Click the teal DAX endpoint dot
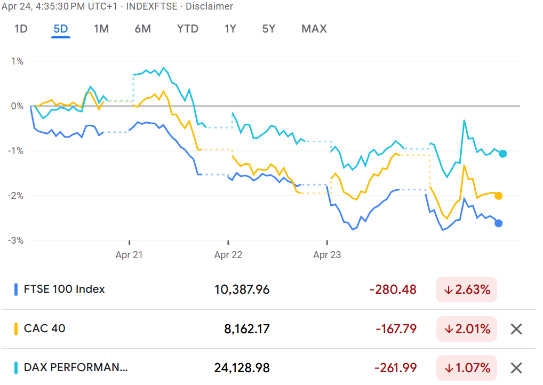This screenshot has width=543, height=385. tap(502, 154)
